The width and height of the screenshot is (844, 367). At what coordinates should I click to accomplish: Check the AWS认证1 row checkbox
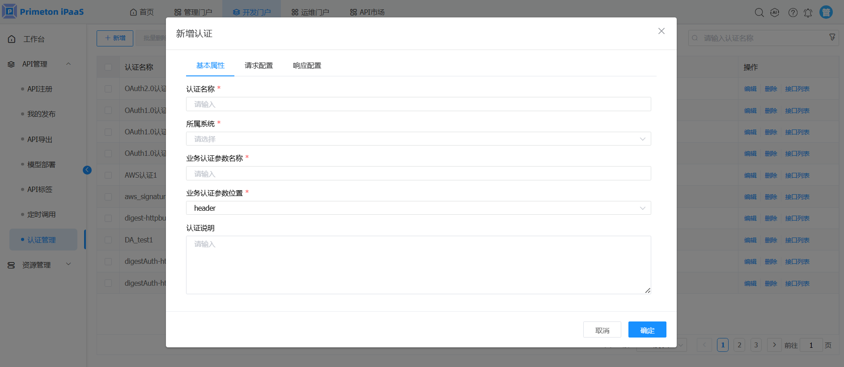[x=108, y=175]
